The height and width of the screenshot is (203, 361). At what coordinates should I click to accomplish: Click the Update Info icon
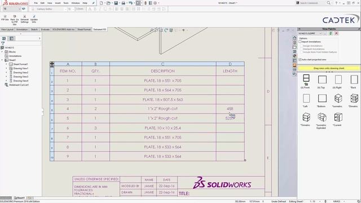(x=34, y=19)
